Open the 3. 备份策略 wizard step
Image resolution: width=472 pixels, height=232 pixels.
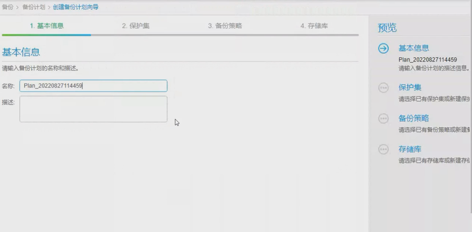coord(225,26)
